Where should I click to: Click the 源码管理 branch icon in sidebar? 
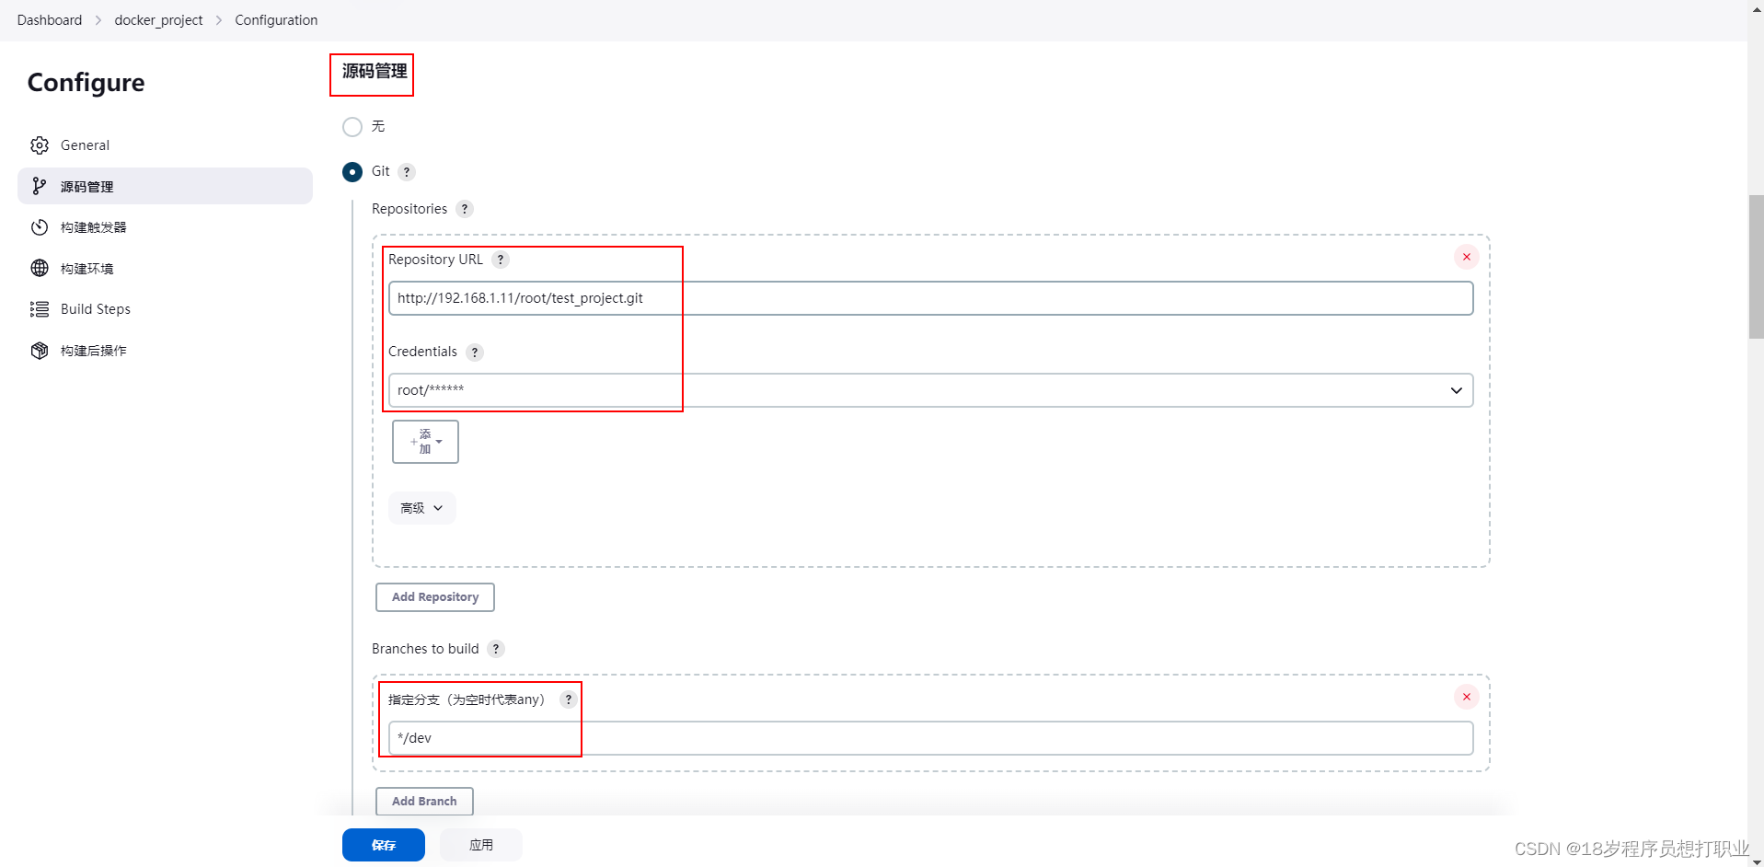[40, 186]
